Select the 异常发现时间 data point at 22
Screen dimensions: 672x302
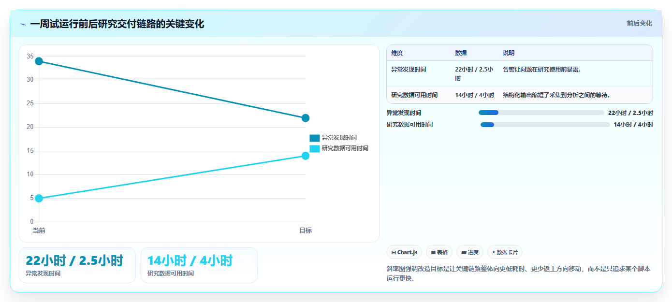tap(306, 118)
